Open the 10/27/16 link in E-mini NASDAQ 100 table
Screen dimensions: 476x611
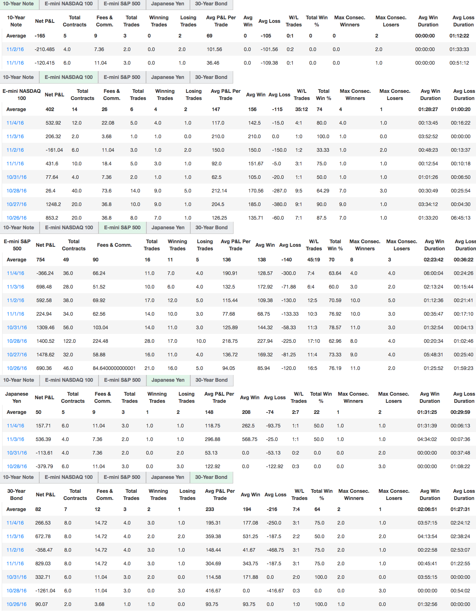16,204
